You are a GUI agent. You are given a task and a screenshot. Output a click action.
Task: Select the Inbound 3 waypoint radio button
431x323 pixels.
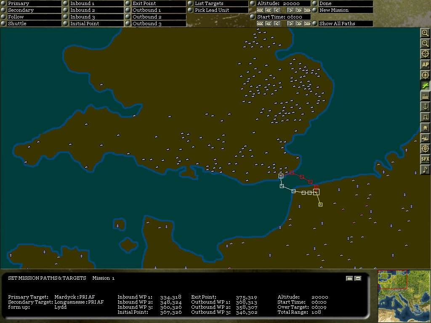[65, 17]
